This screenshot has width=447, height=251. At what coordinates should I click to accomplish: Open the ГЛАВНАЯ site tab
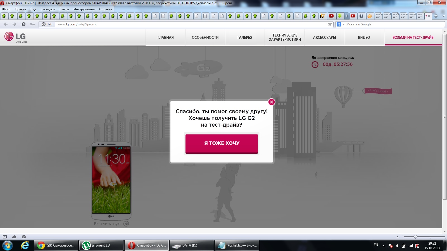coord(165,37)
